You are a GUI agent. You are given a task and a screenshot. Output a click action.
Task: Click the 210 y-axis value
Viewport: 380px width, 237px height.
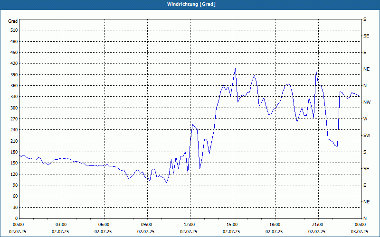pyautogui.click(x=14, y=141)
